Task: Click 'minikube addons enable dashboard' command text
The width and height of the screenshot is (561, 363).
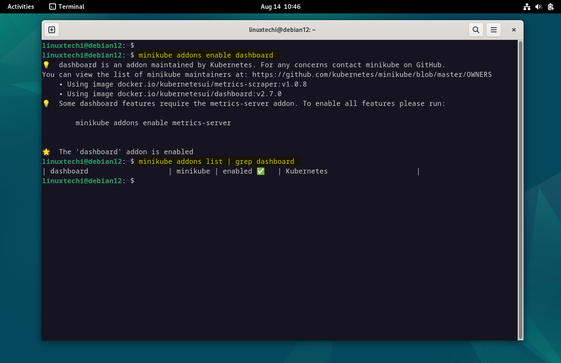Action: (206, 55)
